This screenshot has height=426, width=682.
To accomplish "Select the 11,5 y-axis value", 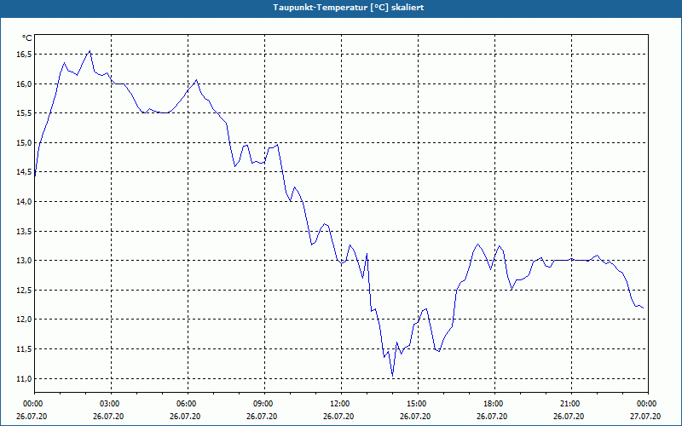I will (24, 349).
